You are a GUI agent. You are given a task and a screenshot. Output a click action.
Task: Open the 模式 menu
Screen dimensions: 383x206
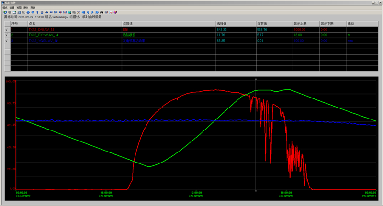pos(5,8)
